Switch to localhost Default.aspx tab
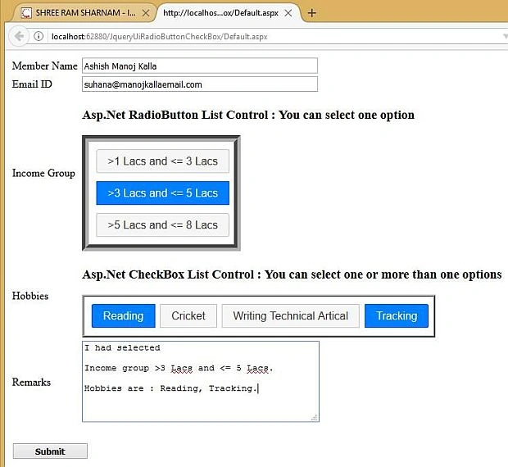This screenshot has height=467, width=508. click(228, 13)
